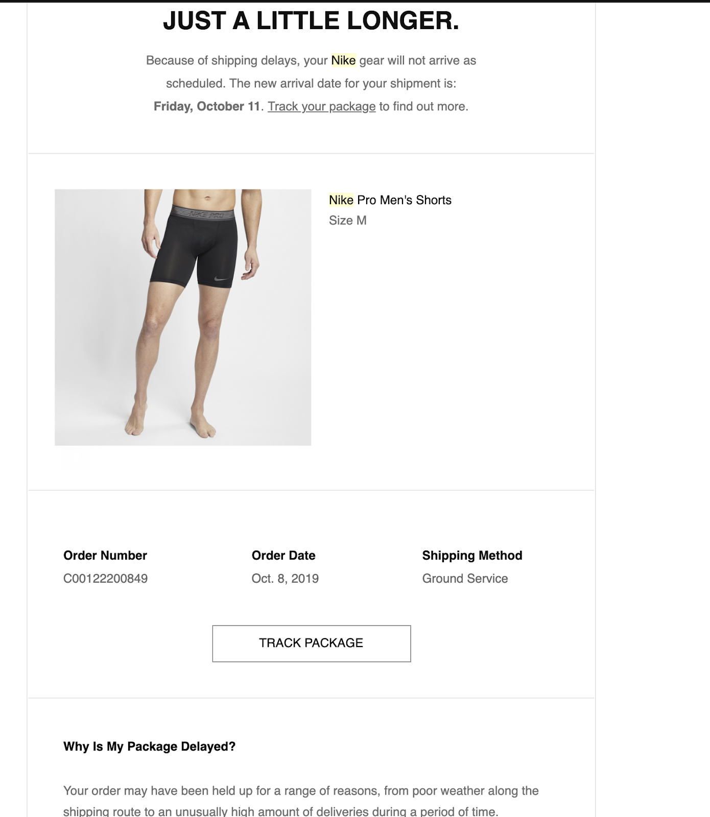710x817 pixels.
Task: Click the 'Your order may have been held up' paragraph
Action: pos(301,801)
